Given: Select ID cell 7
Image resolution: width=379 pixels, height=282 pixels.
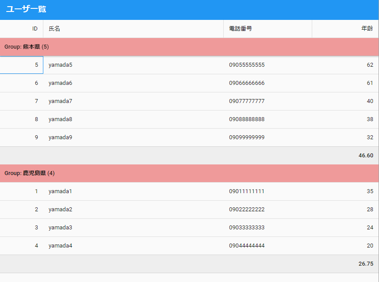Looking at the screenshot, I should (x=22, y=101).
